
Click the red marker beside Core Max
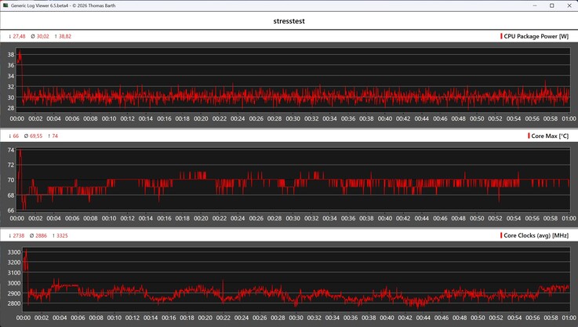(529, 136)
